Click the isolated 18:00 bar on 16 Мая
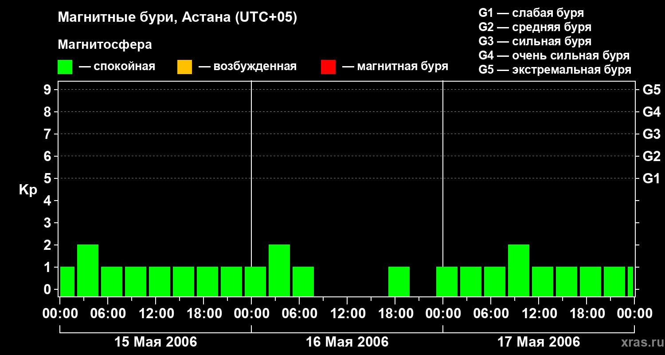Screen dimensions: 665x355 pyautogui.click(x=399, y=281)
